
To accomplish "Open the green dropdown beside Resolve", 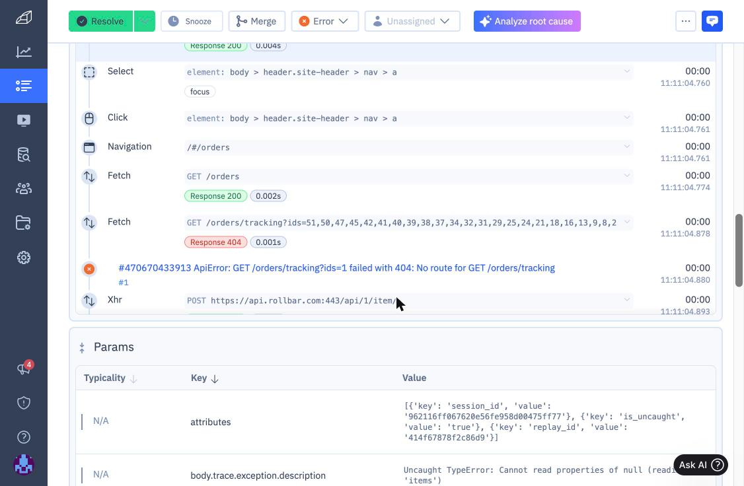I will click(145, 21).
